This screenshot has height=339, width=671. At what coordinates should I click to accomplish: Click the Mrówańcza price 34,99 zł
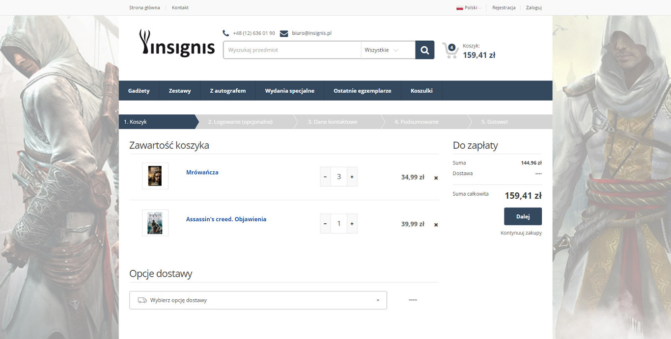pyautogui.click(x=413, y=177)
